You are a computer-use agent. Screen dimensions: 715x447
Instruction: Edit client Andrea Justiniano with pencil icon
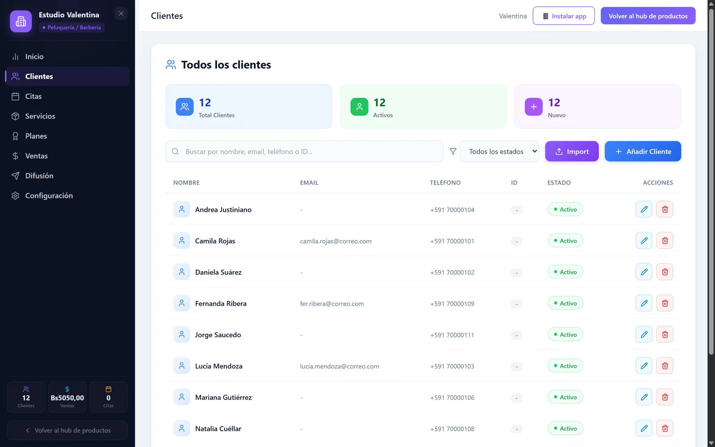tap(644, 209)
